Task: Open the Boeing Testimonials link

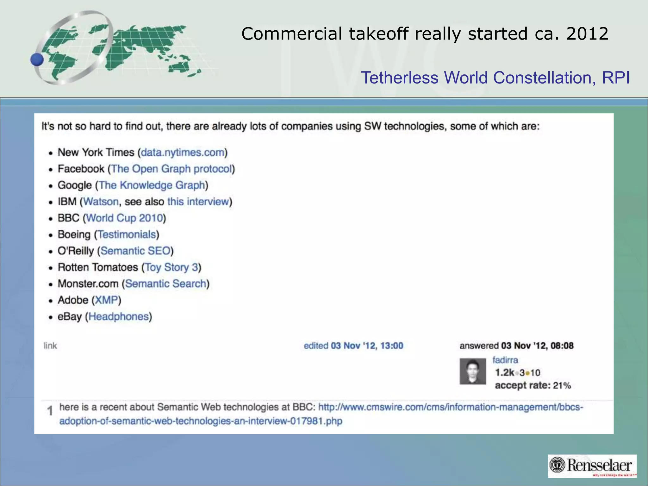Action: coord(127,234)
